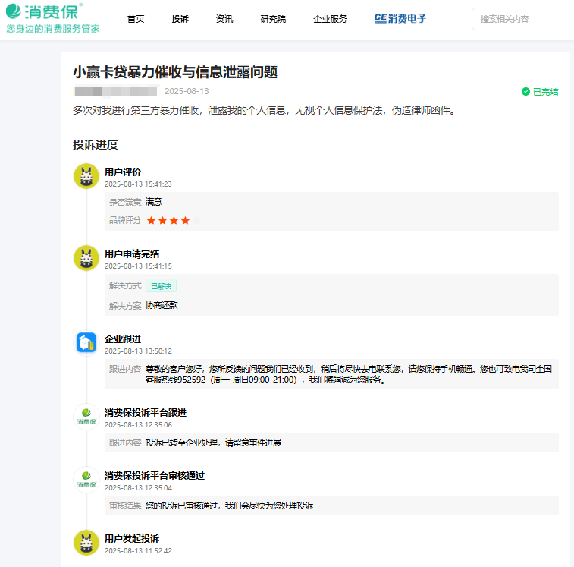Click the complaint title 小赢卡贷暴力催收与信息泄露问题
Viewport: 574px width, 567px height.
(x=175, y=72)
